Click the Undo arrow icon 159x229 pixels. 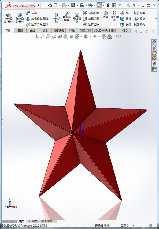91,6
